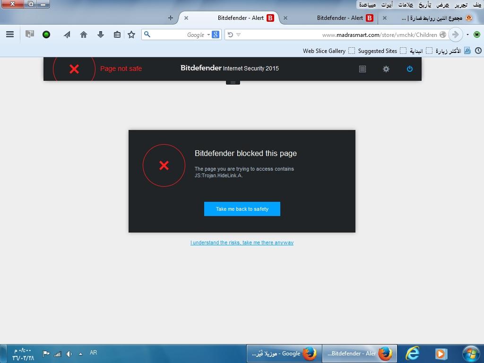Open Web Slice Gallery bookmark
Image resolution: width=484 pixels, height=363 pixels.
click(x=329, y=51)
